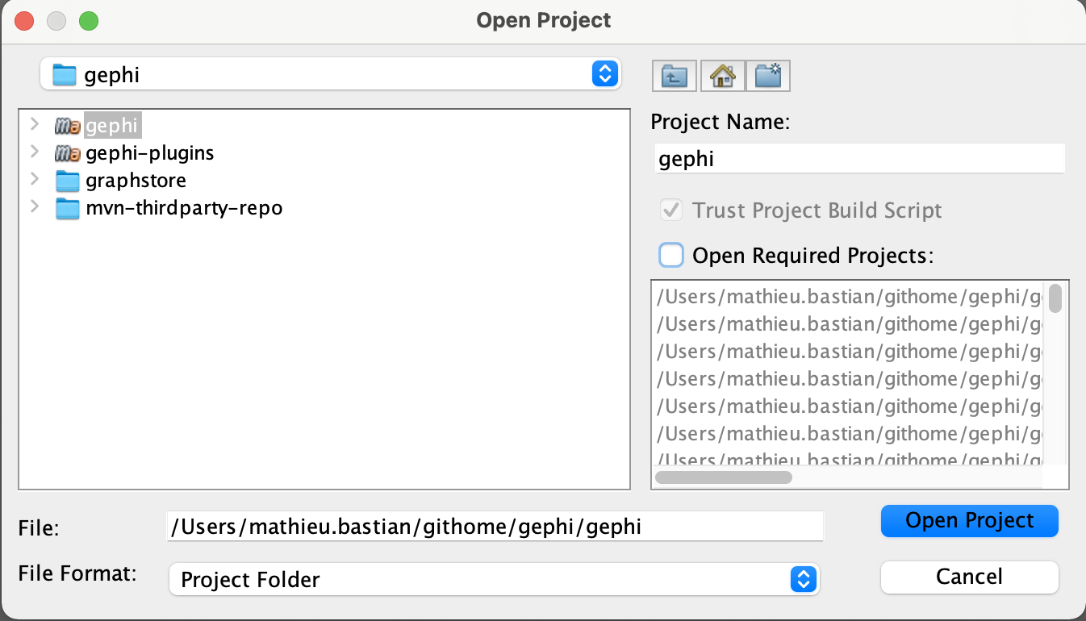The image size is (1086, 621).
Task: Enable the Open Required Projects checkbox
Action: (671, 256)
